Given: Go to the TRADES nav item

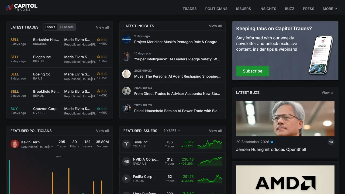Looking at the screenshot, I should click(x=190, y=9).
